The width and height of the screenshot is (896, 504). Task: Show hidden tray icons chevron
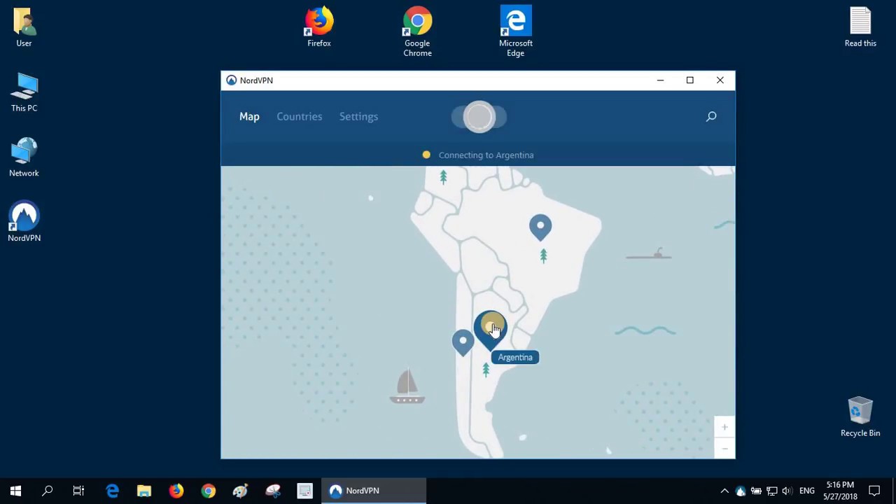pos(724,491)
